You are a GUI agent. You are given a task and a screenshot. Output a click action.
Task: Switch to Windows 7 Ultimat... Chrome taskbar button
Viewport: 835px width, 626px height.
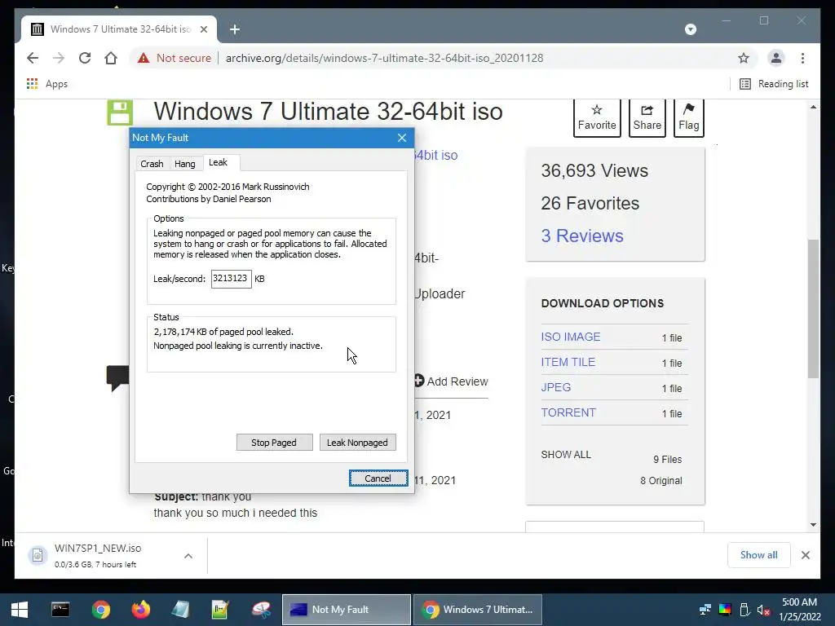click(x=478, y=610)
